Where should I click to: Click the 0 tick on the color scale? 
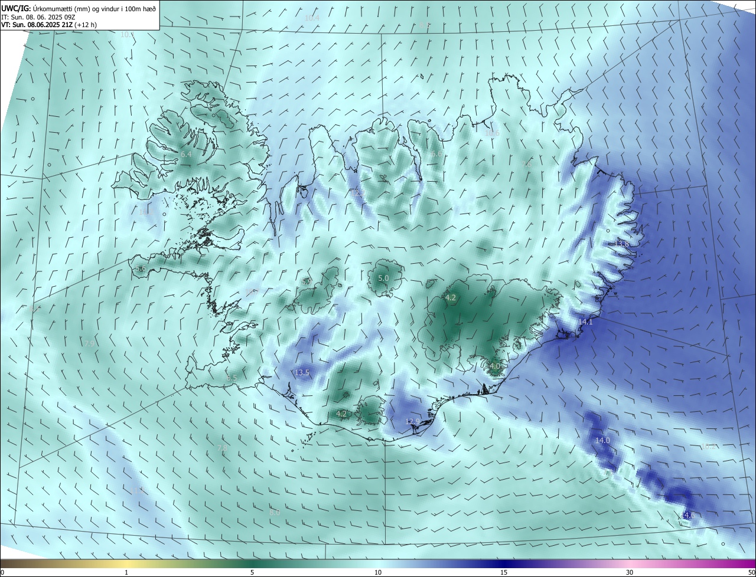2,572
